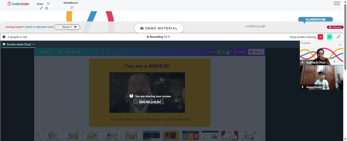Select highlighted slide thumbnail 70
This screenshot has height=141, width=347.
click(x=171, y=135)
